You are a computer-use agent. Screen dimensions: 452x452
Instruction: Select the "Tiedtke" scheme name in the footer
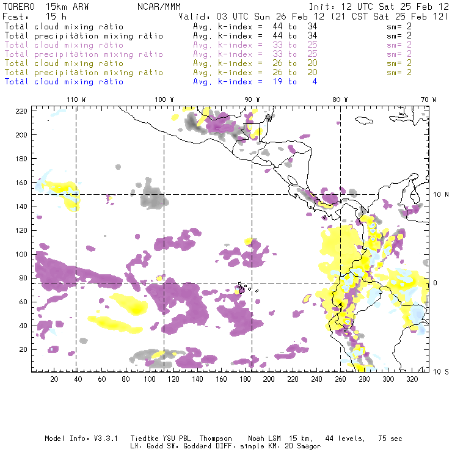coord(144,439)
